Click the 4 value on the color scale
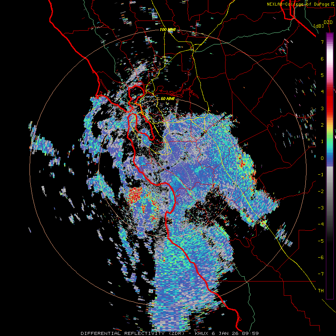Screen dimensions: 336x336 click(x=322, y=92)
